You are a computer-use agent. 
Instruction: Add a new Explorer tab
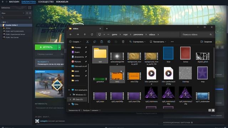click(x=107, y=28)
